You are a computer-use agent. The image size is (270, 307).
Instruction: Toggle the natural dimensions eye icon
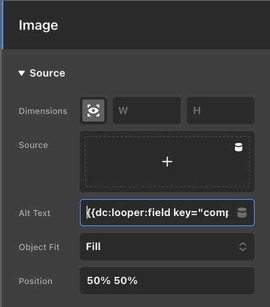pyautogui.click(x=93, y=111)
